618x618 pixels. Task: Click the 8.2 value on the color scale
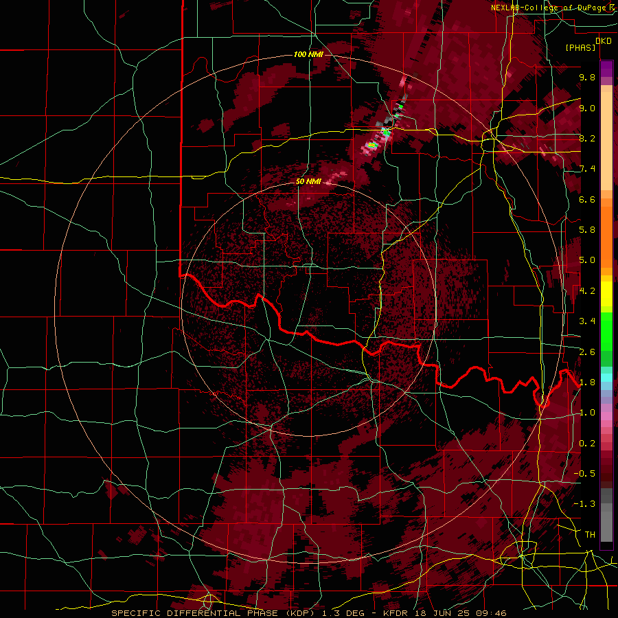587,138
